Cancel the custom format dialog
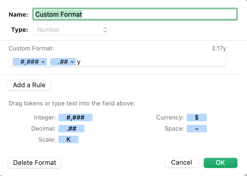247x176 pixels. click(x=182, y=163)
